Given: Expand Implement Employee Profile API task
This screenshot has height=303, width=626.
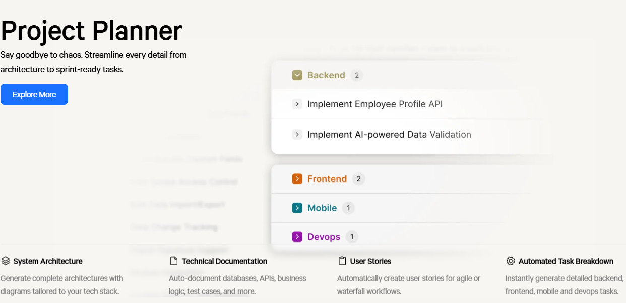Looking at the screenshot, I should (x=297, y=104).
